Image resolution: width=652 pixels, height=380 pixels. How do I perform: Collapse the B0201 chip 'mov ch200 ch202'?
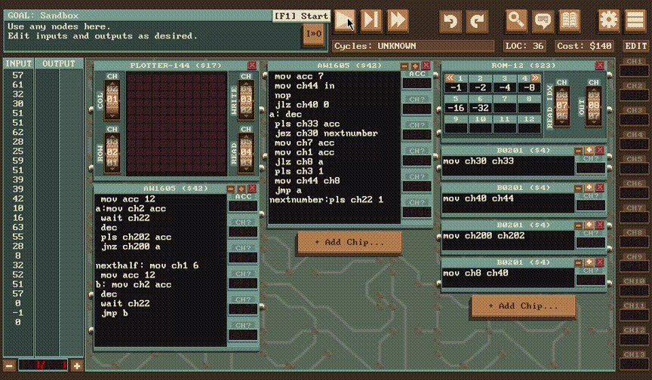[x=578, y=225]
